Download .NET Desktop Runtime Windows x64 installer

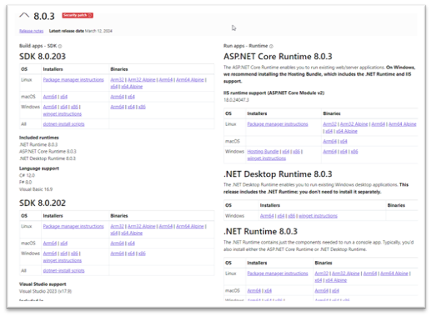[281, 216]
